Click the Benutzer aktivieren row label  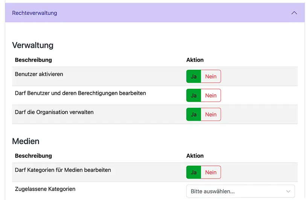tap(39, 74)
